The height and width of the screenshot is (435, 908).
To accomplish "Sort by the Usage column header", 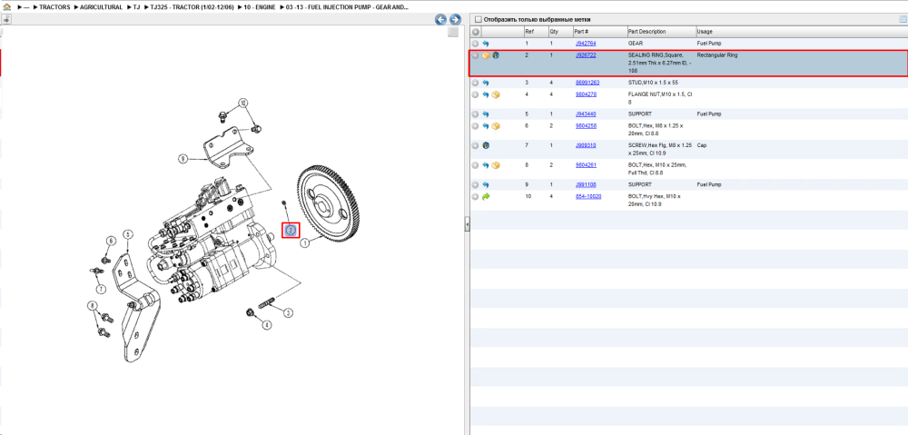I will [705, 32].
